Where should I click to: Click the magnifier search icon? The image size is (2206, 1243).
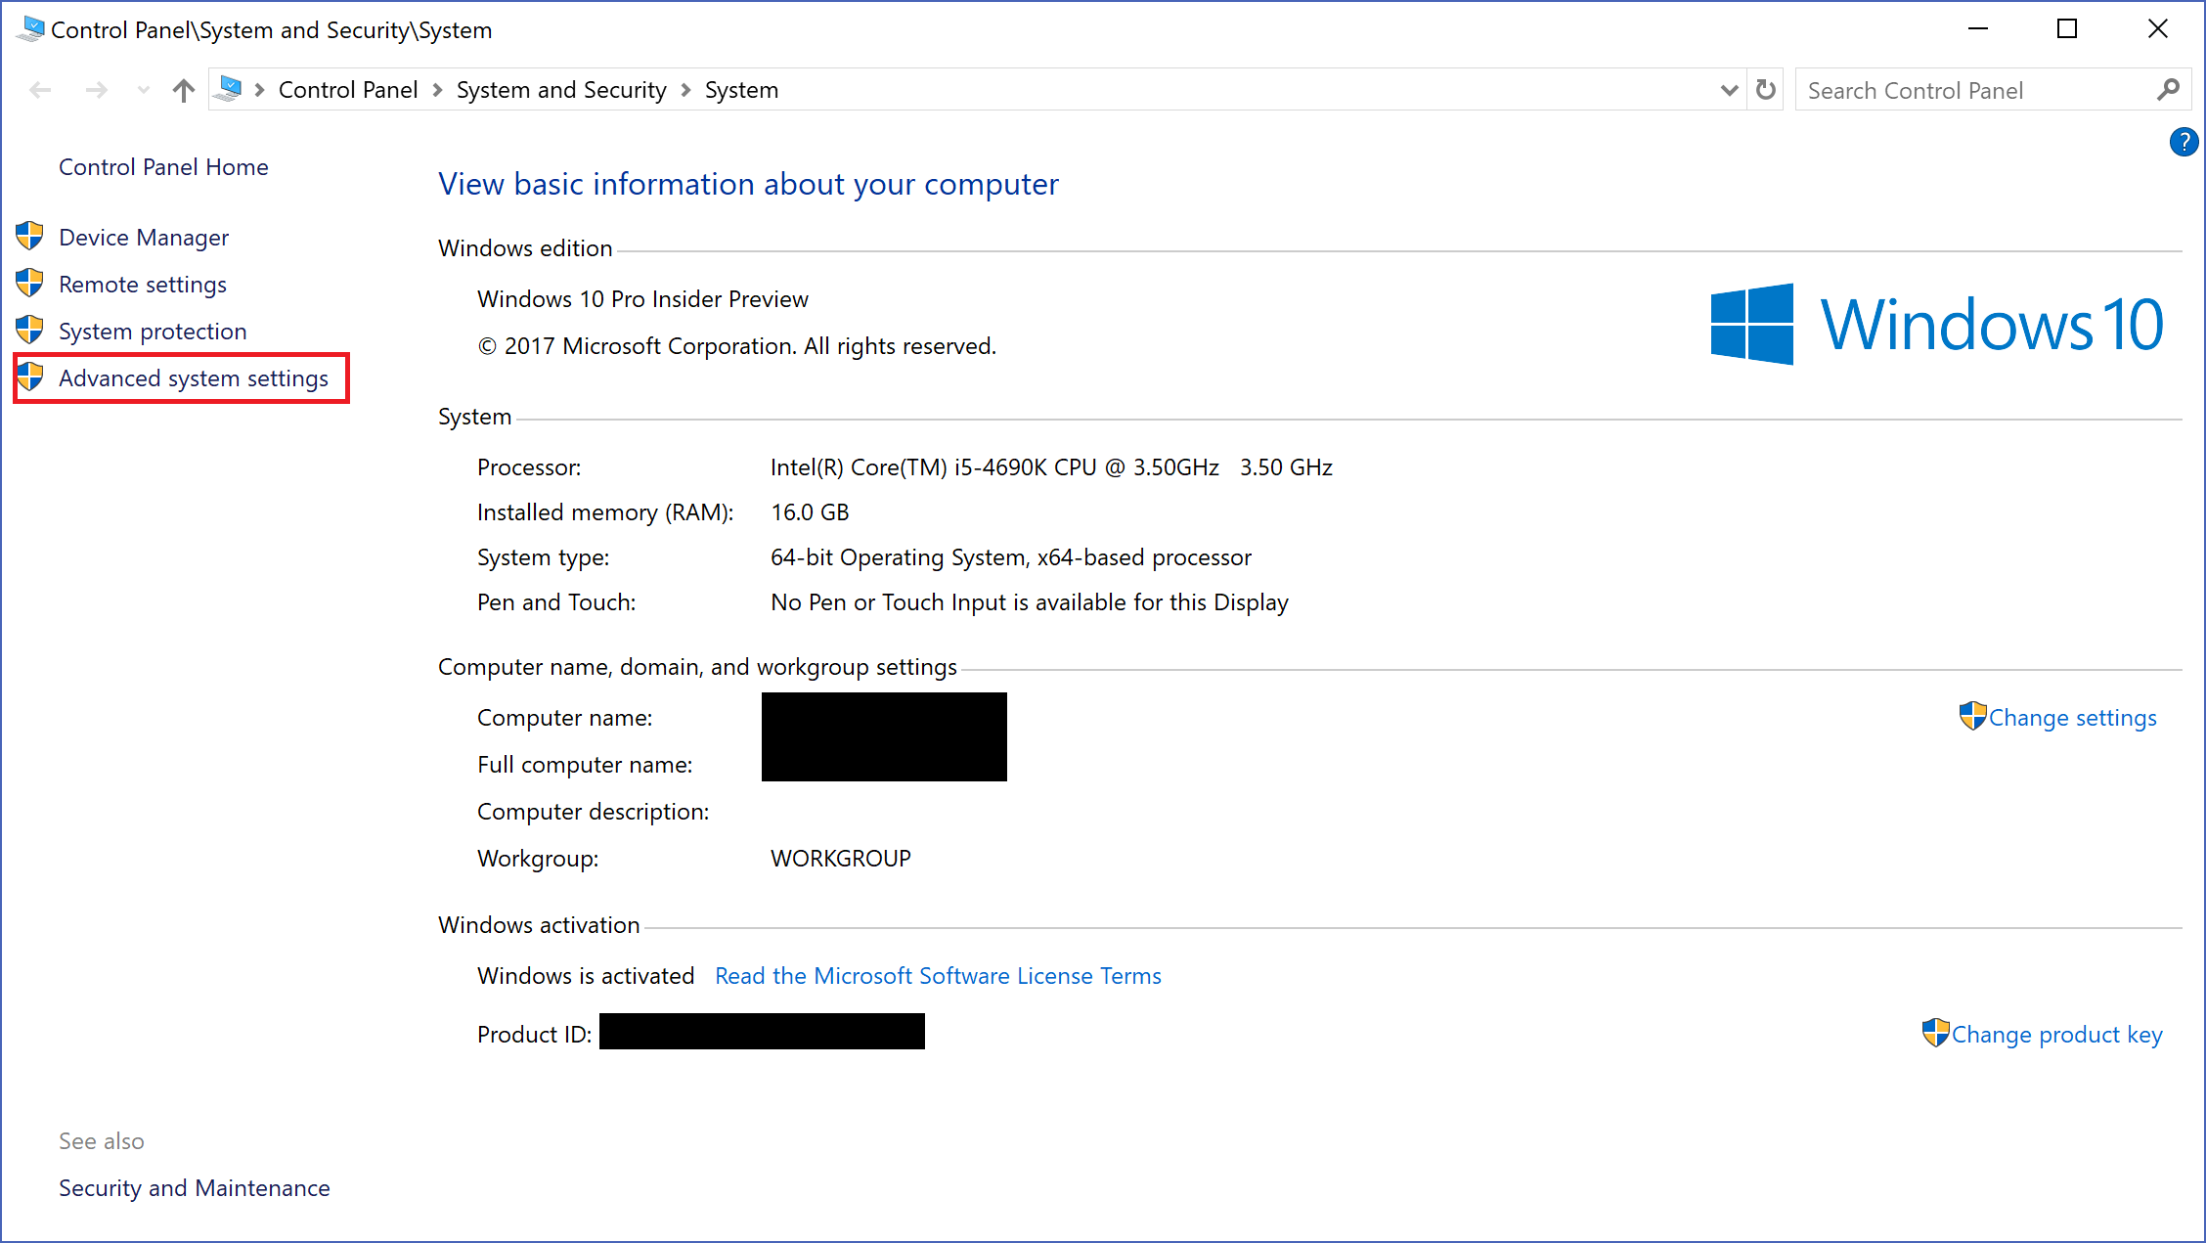coord(2169,89)
